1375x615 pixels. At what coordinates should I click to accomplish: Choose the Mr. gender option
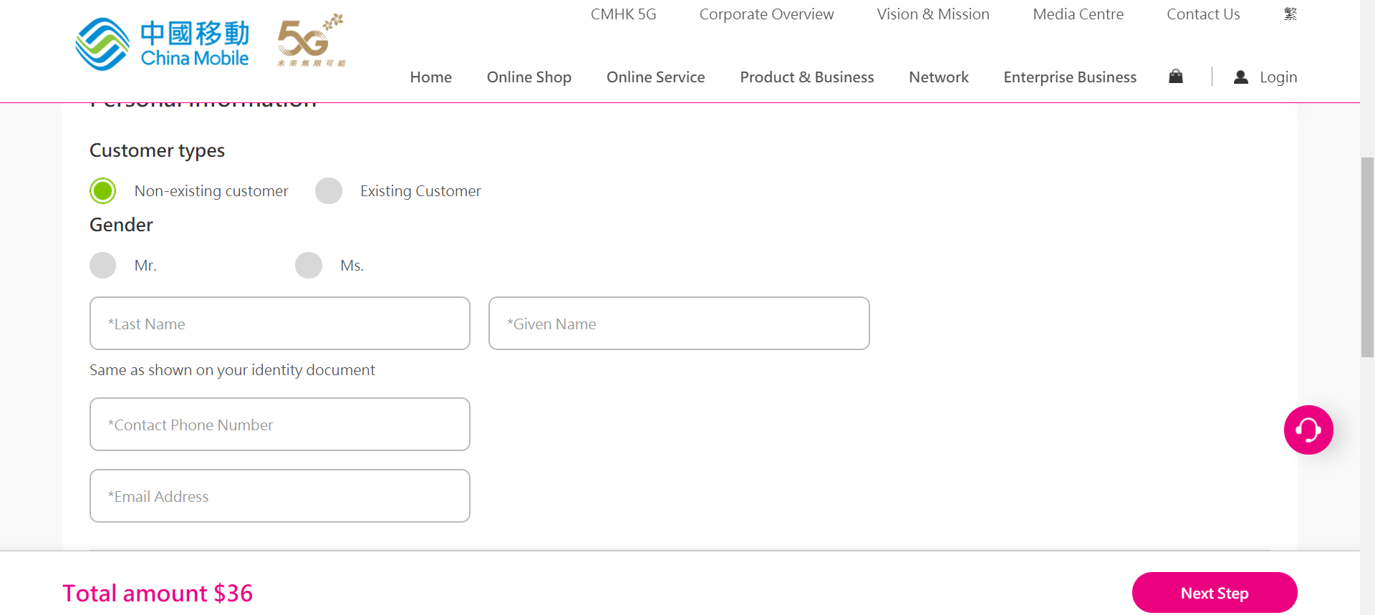point(103,266)
